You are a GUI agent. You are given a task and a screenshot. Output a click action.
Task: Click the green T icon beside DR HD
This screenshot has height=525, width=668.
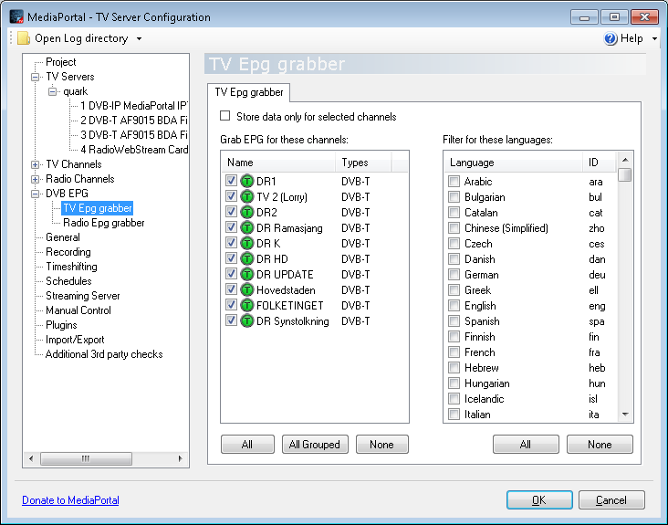[x=246, y=258]
